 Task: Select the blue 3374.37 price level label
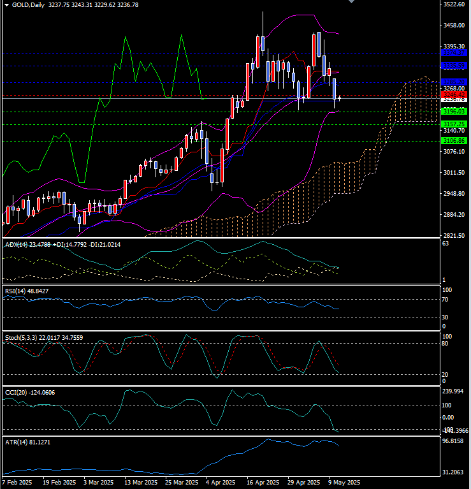coord(454,53)
